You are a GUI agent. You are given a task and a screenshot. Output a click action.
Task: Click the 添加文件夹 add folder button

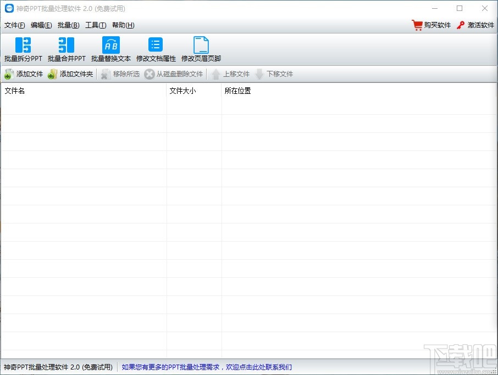click(x=70, y=74)
